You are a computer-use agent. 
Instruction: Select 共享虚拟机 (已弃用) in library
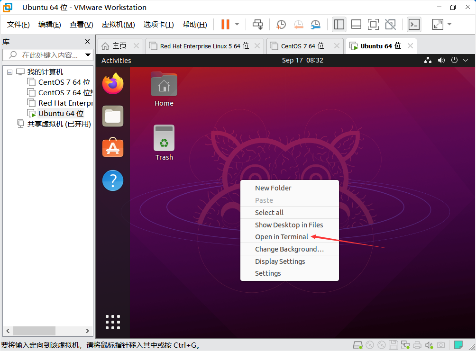(54, 124)
